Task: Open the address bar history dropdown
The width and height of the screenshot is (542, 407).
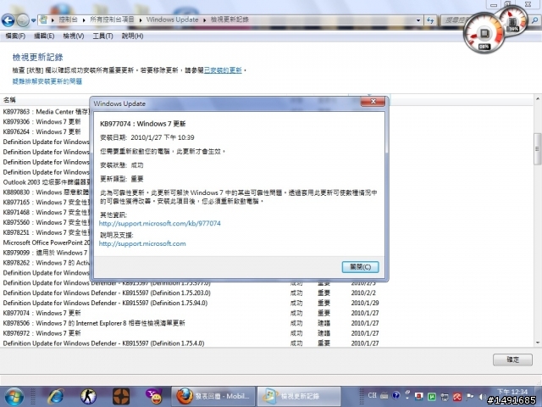Action: [x=418, y=20]
